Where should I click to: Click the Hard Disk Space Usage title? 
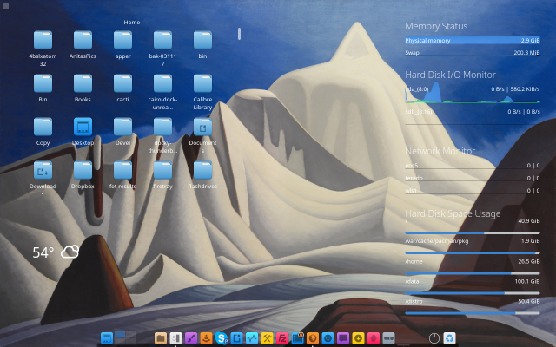tap(453, 213)
